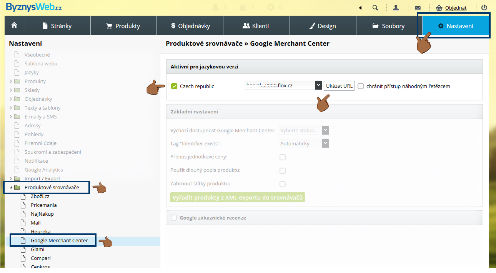496x273 pixels.
Task: Click the left arrow collapse icon in top bar
Action: click(x=360, y=8)
